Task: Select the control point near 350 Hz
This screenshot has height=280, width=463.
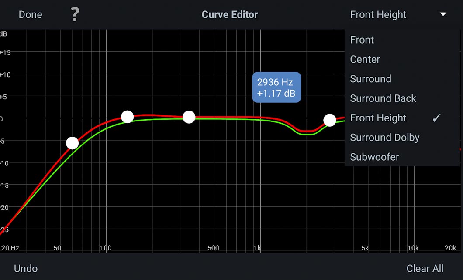Action: 189,117
